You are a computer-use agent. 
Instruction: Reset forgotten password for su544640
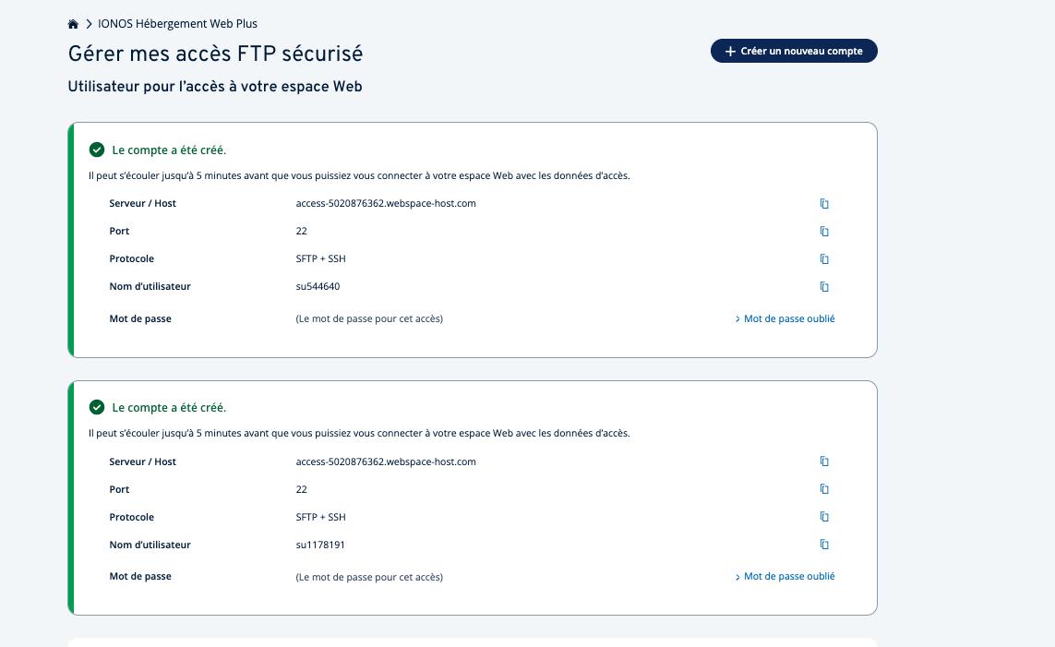[x=785, y=318]
